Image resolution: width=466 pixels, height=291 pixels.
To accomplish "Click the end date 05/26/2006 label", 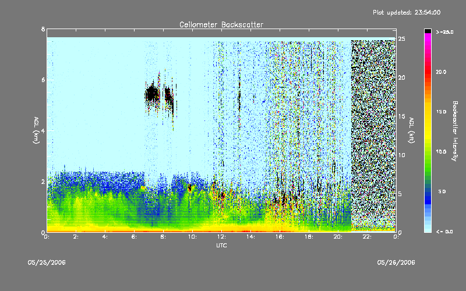I will pos(396,262).
